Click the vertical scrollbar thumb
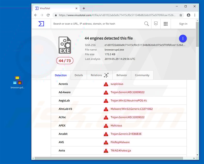This screenshot has width=204, height=164. pyautogui.click(x=197, y=34)
